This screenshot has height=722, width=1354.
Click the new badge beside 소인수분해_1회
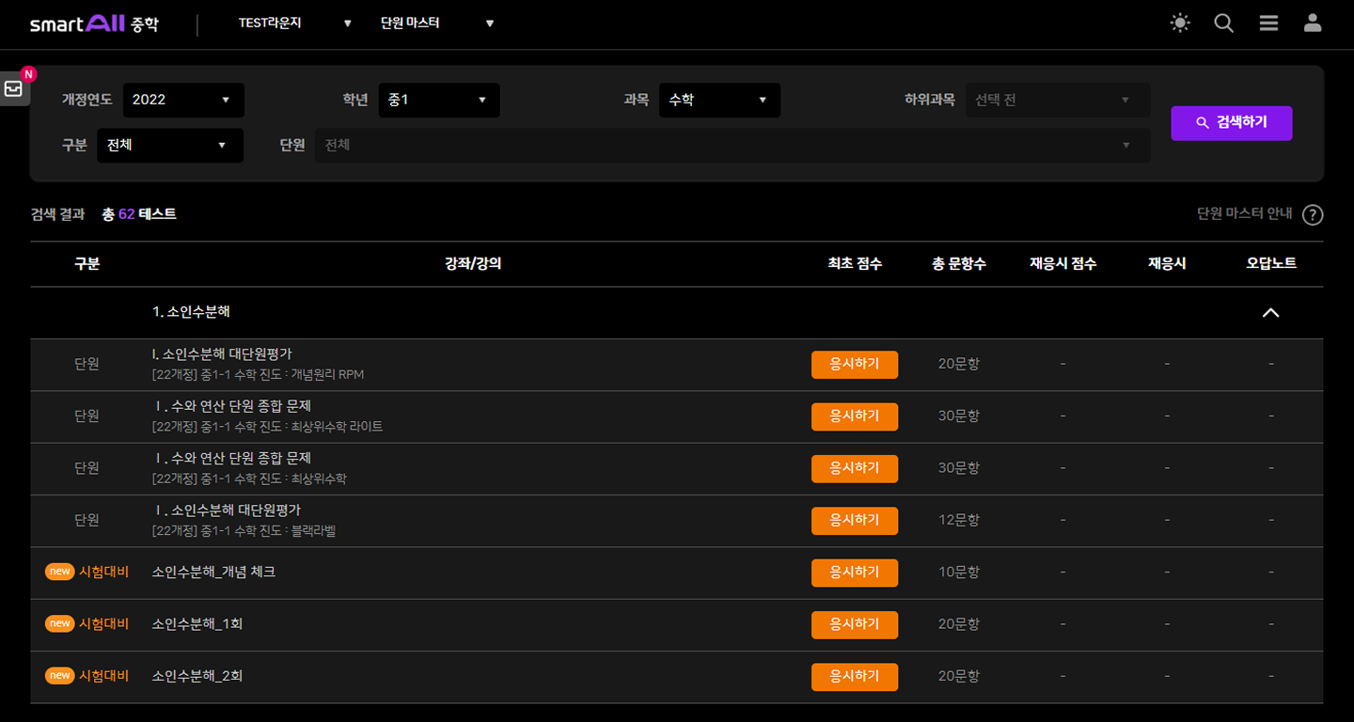tap(59, 624)
